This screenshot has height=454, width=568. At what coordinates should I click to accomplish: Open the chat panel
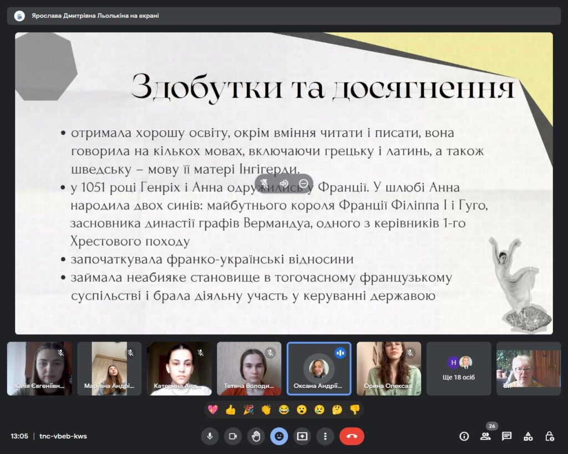coord(506,436)
